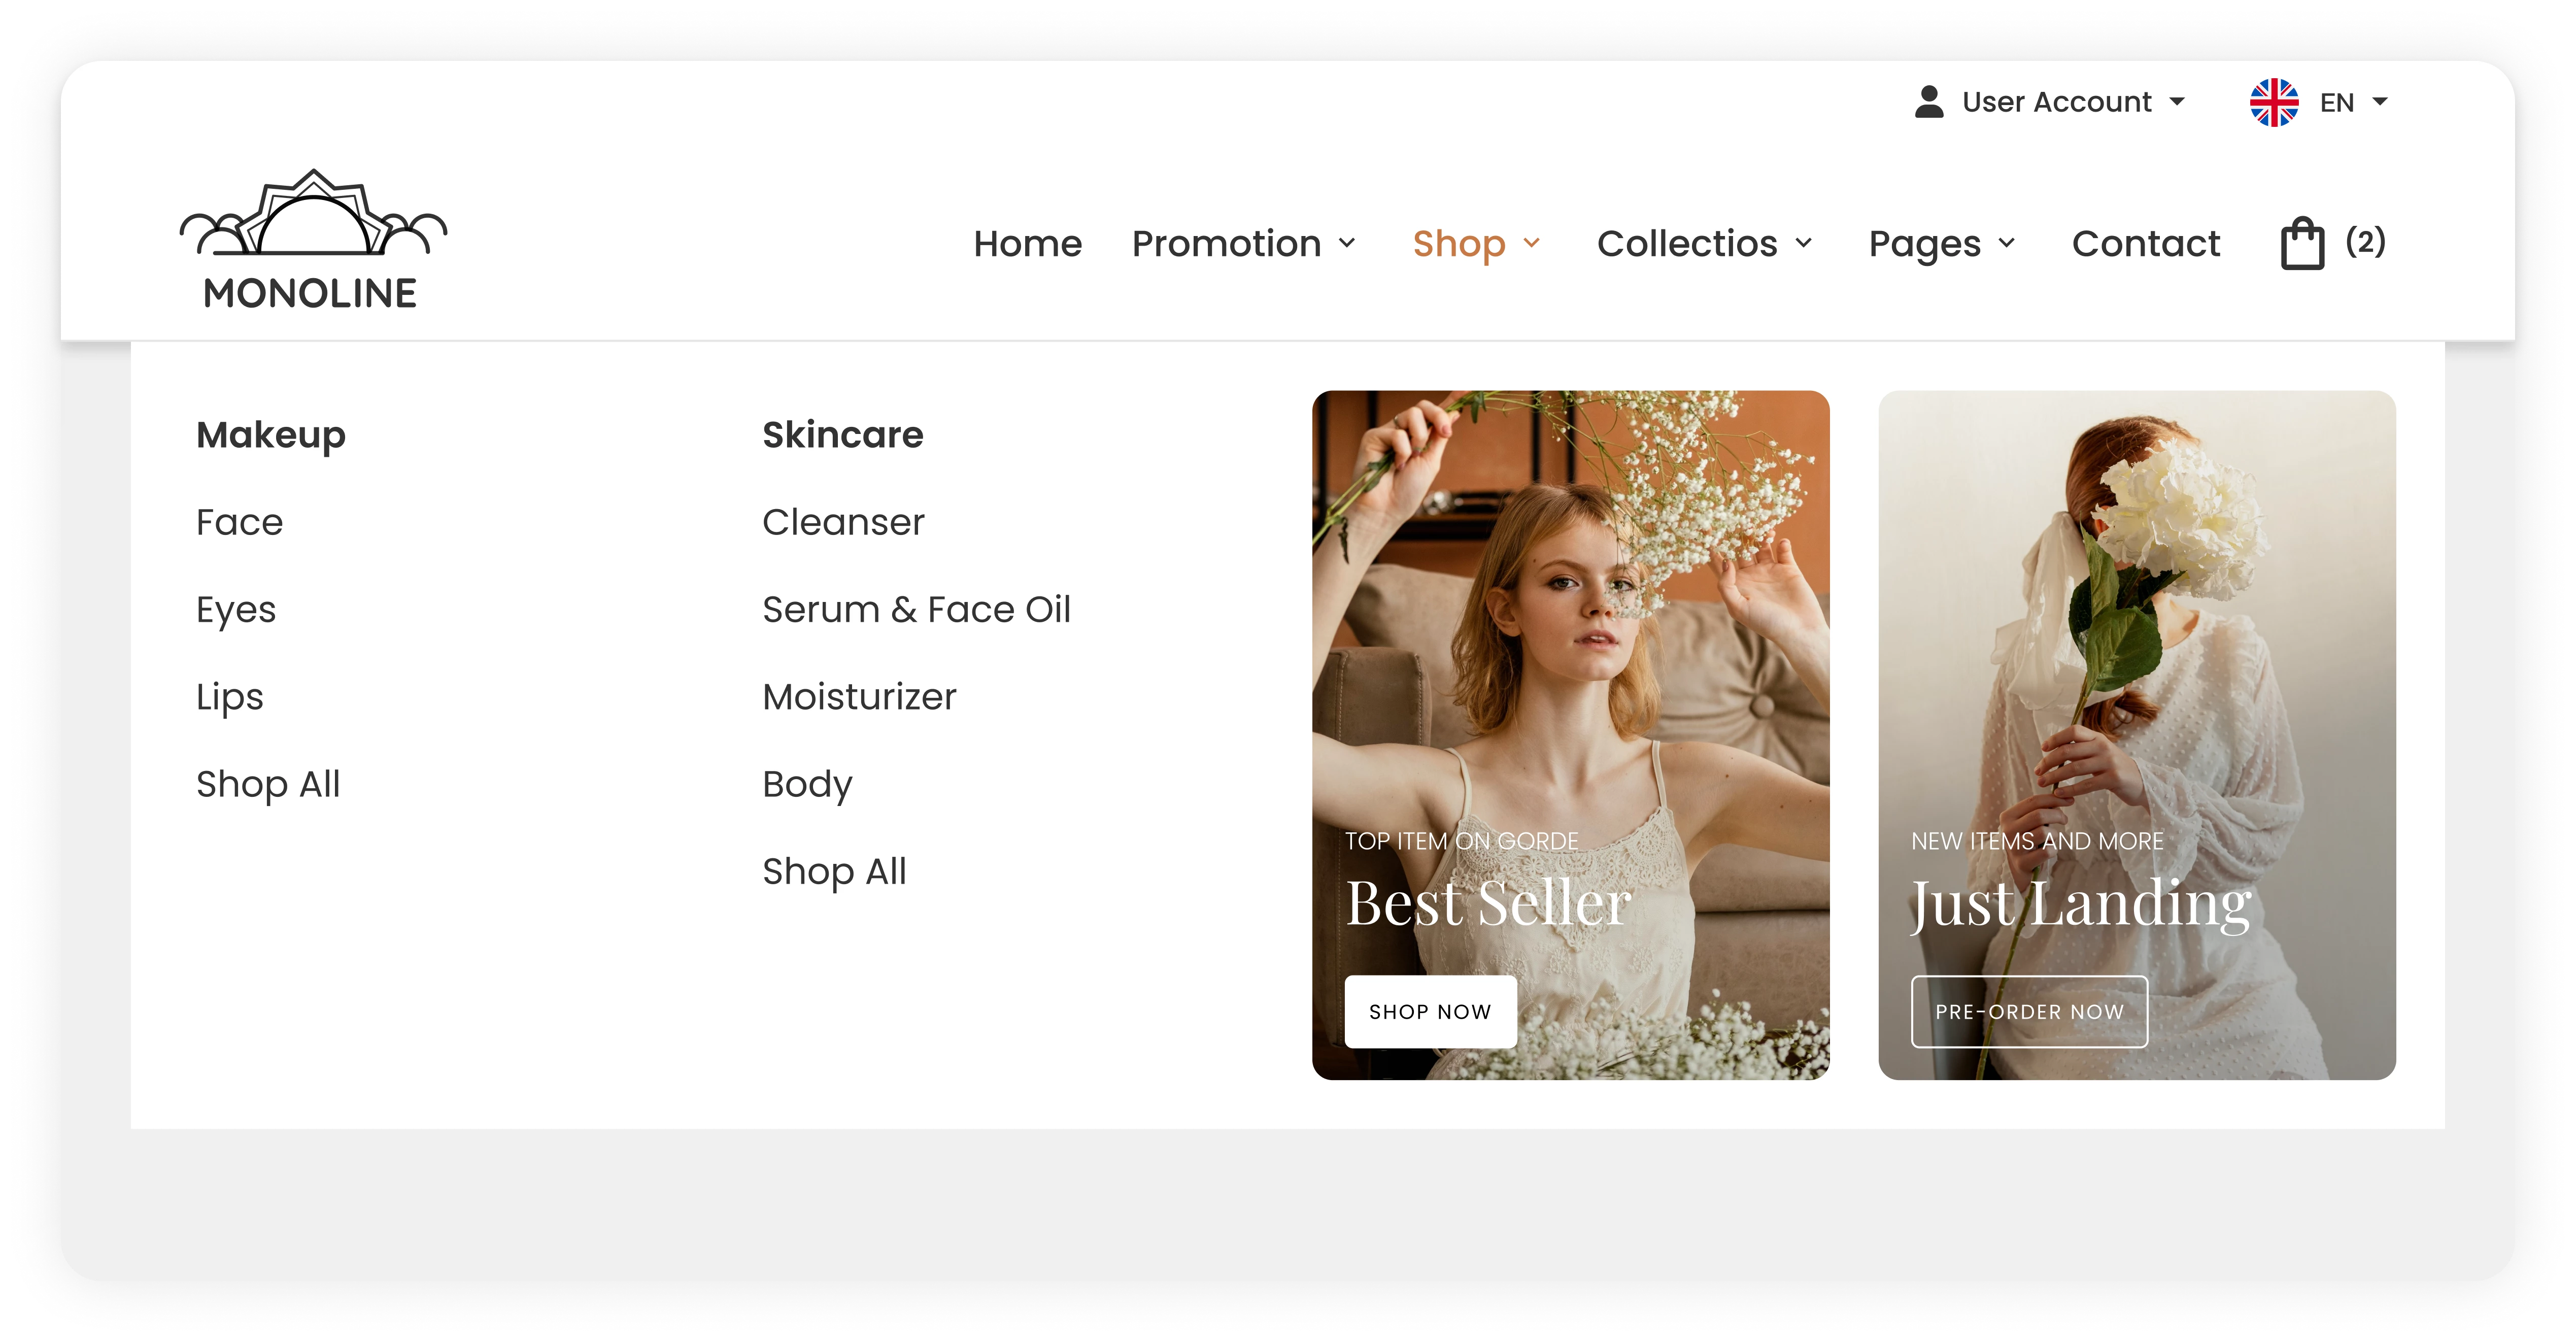Click the cart count (2)

coord(2366,241)
